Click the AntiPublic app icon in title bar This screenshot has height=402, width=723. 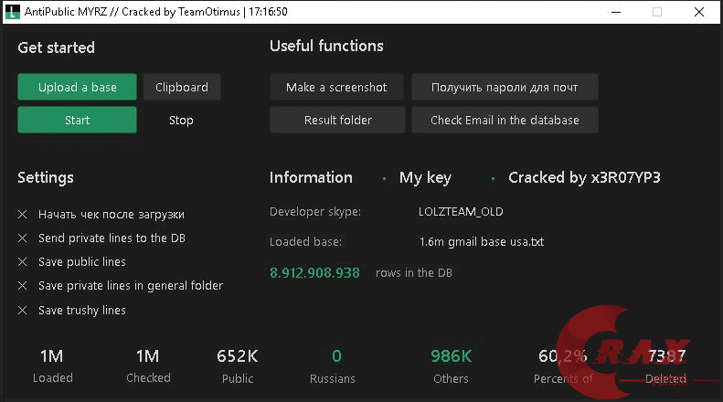tap(11, 12)
